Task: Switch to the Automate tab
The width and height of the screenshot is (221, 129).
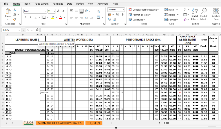Action: point(103,4)
